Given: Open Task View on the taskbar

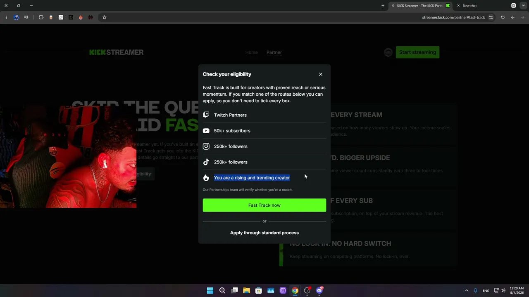Looking at the screenshot, I should pyautogui.click(x=234, y=290).
